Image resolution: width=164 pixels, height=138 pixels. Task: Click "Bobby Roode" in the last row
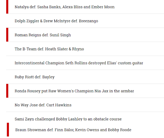pos(120,130)
